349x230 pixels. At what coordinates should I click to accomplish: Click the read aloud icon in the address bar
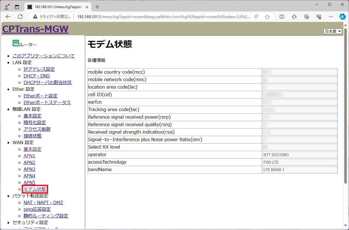[x=256, y=17]
